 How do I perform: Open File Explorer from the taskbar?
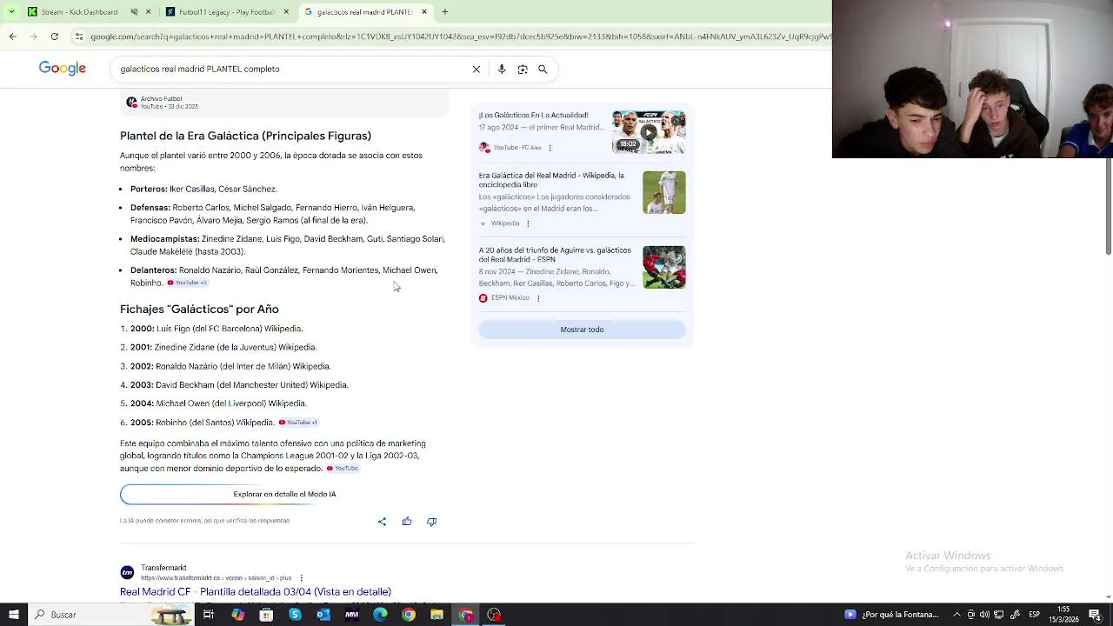437,615
